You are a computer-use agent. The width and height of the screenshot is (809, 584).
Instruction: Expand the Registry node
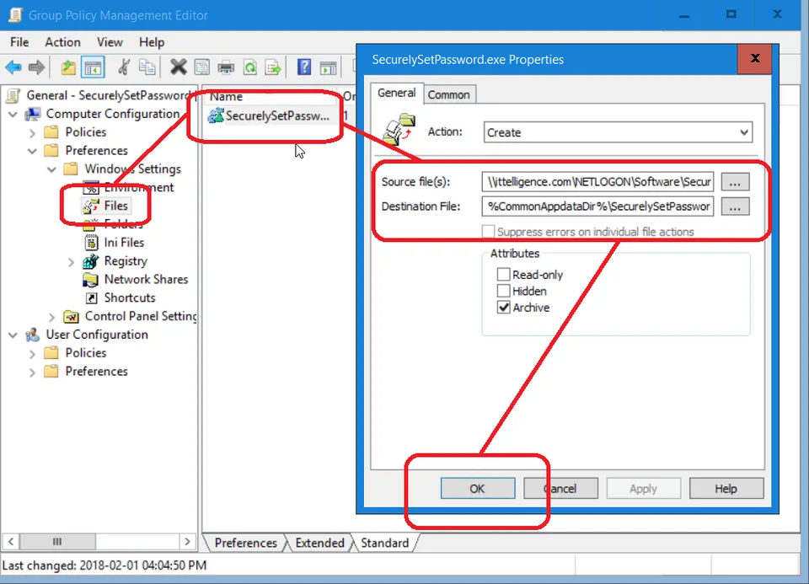(x=71, y=261)
